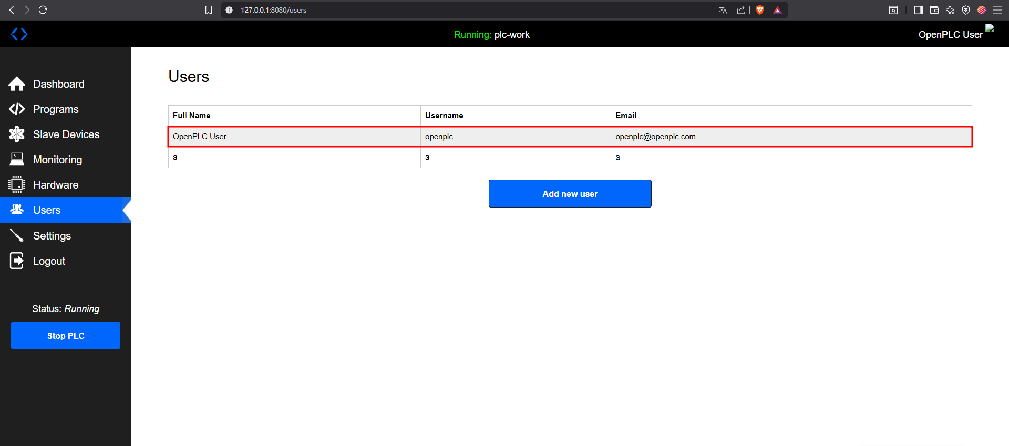Click the Users people icon
Viewport: 1009px width, 446px height.
(17, 210)
